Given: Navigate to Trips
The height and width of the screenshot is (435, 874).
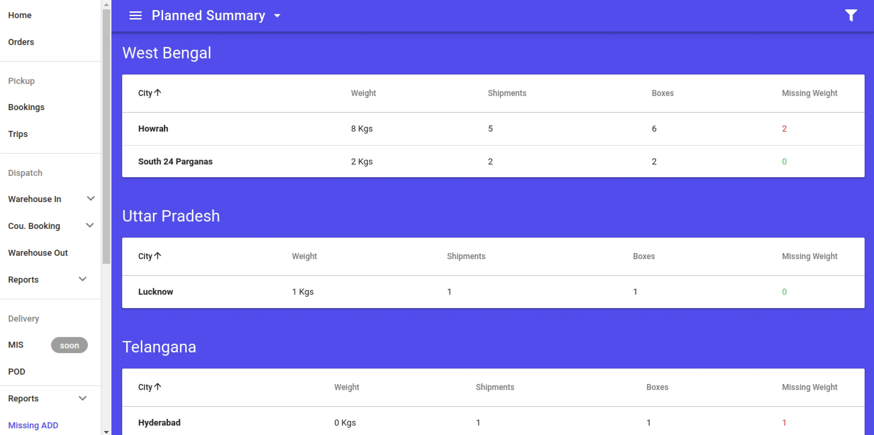Looking at the screenshot, I should 18,134.
